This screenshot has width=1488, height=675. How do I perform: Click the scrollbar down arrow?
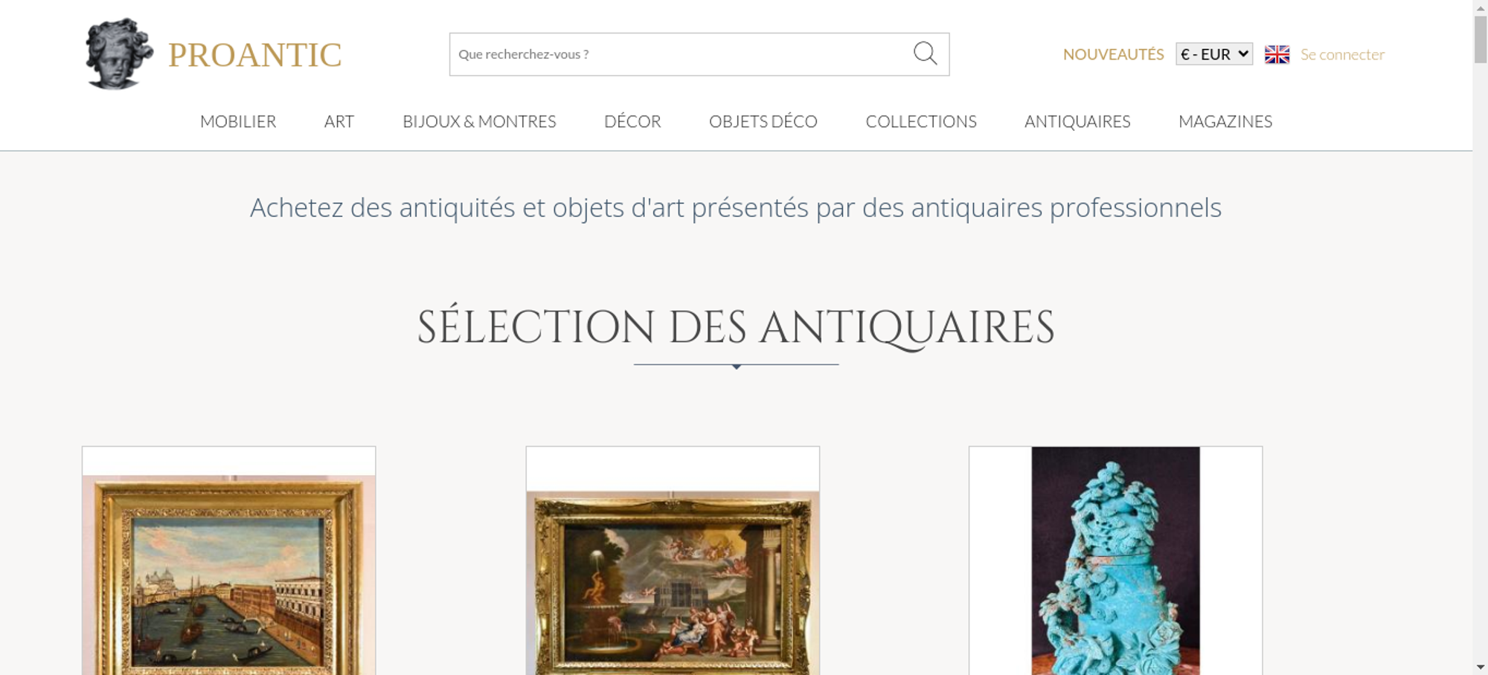pyautogui.click(x=1481, y=668)
